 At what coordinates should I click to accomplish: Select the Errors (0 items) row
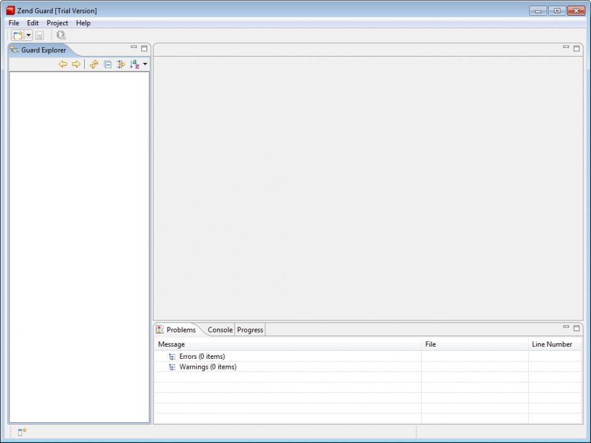tap(368, 356)
